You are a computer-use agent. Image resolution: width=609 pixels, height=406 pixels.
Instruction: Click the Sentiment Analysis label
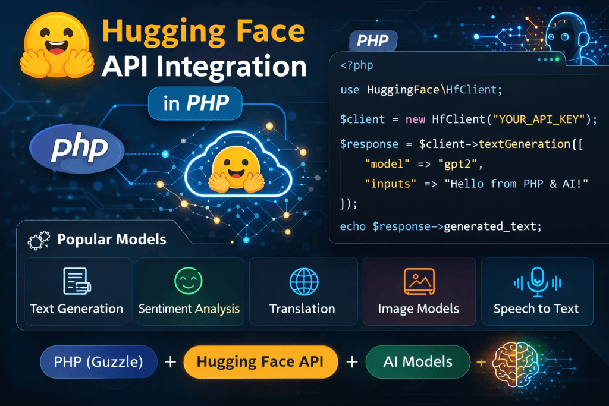tap(189, 309)
